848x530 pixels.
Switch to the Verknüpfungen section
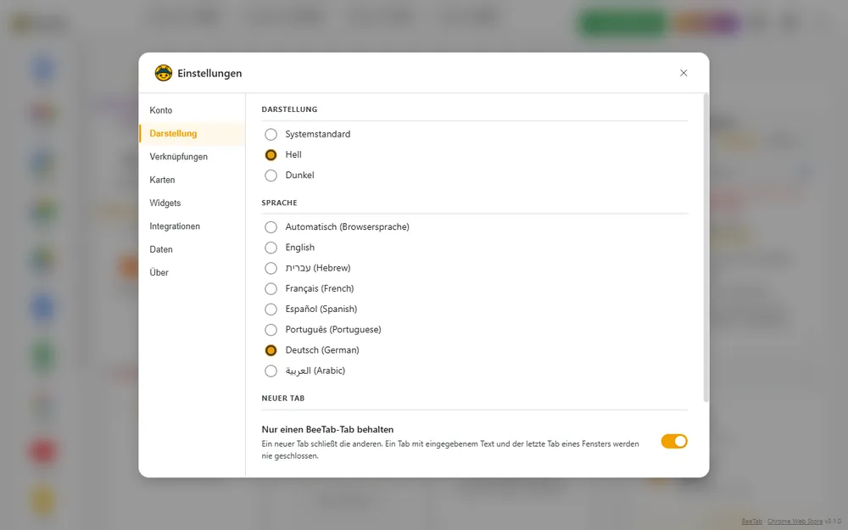click(x=192, y=157)
